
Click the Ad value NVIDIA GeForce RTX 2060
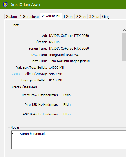click(x=69, y=36)
